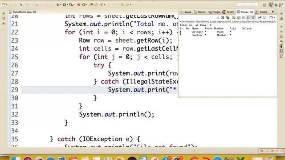The height and width of the screenshot is (160, 285).
Task: Click the New wizard toolbar icon
Action: (x=4, y=5)
